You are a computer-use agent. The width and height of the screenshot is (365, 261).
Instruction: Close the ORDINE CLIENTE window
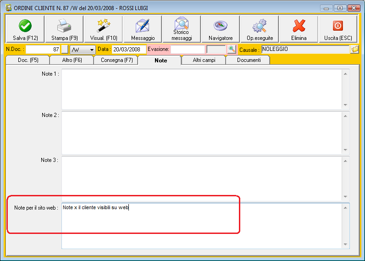[x=354, y=8]
